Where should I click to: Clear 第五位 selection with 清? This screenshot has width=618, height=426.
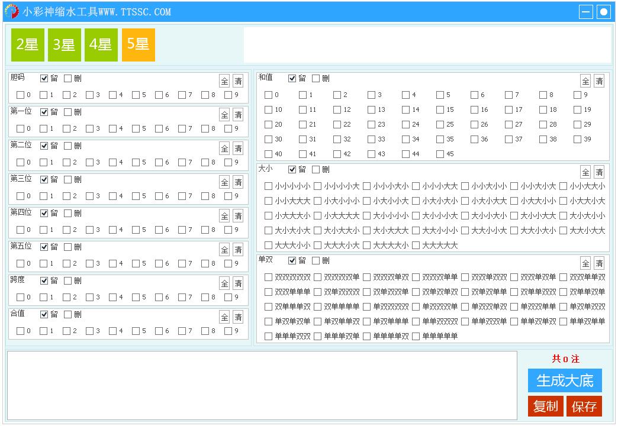pyautogui.click(x=238, y=250)
